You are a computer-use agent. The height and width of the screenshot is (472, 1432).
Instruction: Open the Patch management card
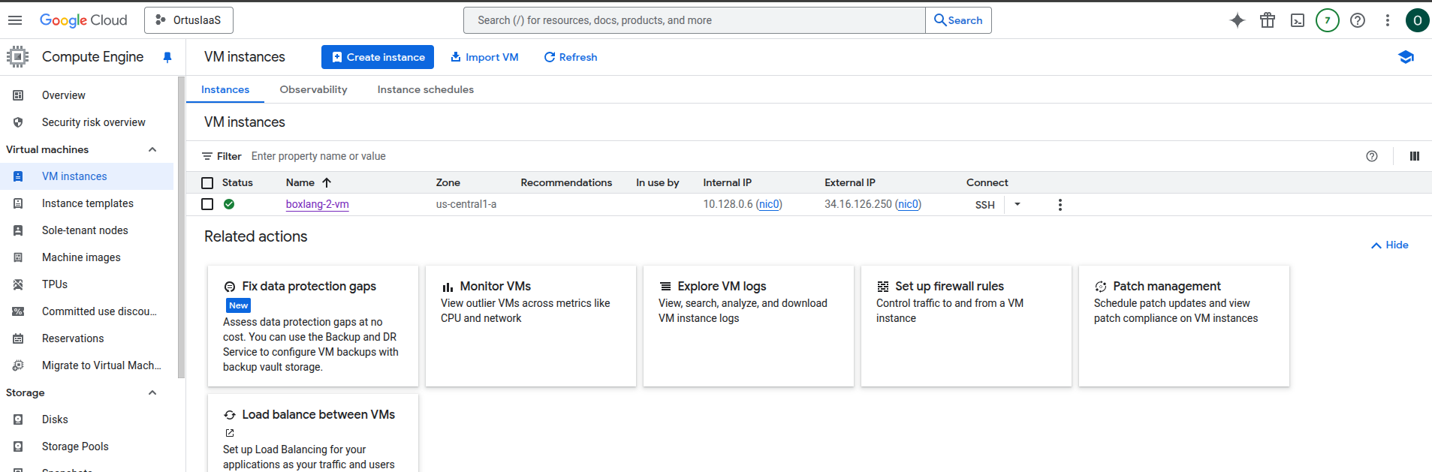[x=1184, y=326]
